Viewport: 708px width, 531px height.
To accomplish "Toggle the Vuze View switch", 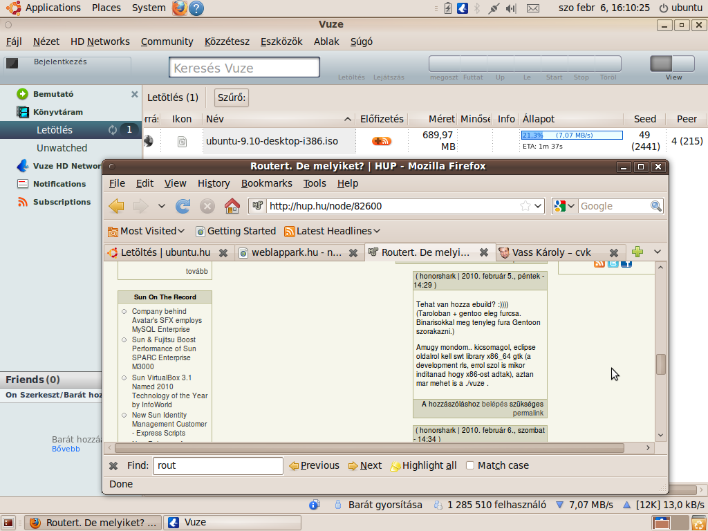I will (x=672, y=64).
